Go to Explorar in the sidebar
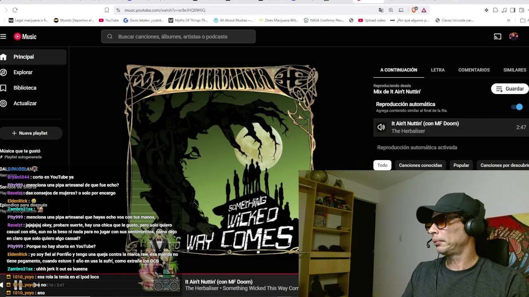The width and height of the screenshot is (529, 297). (33, 72)
